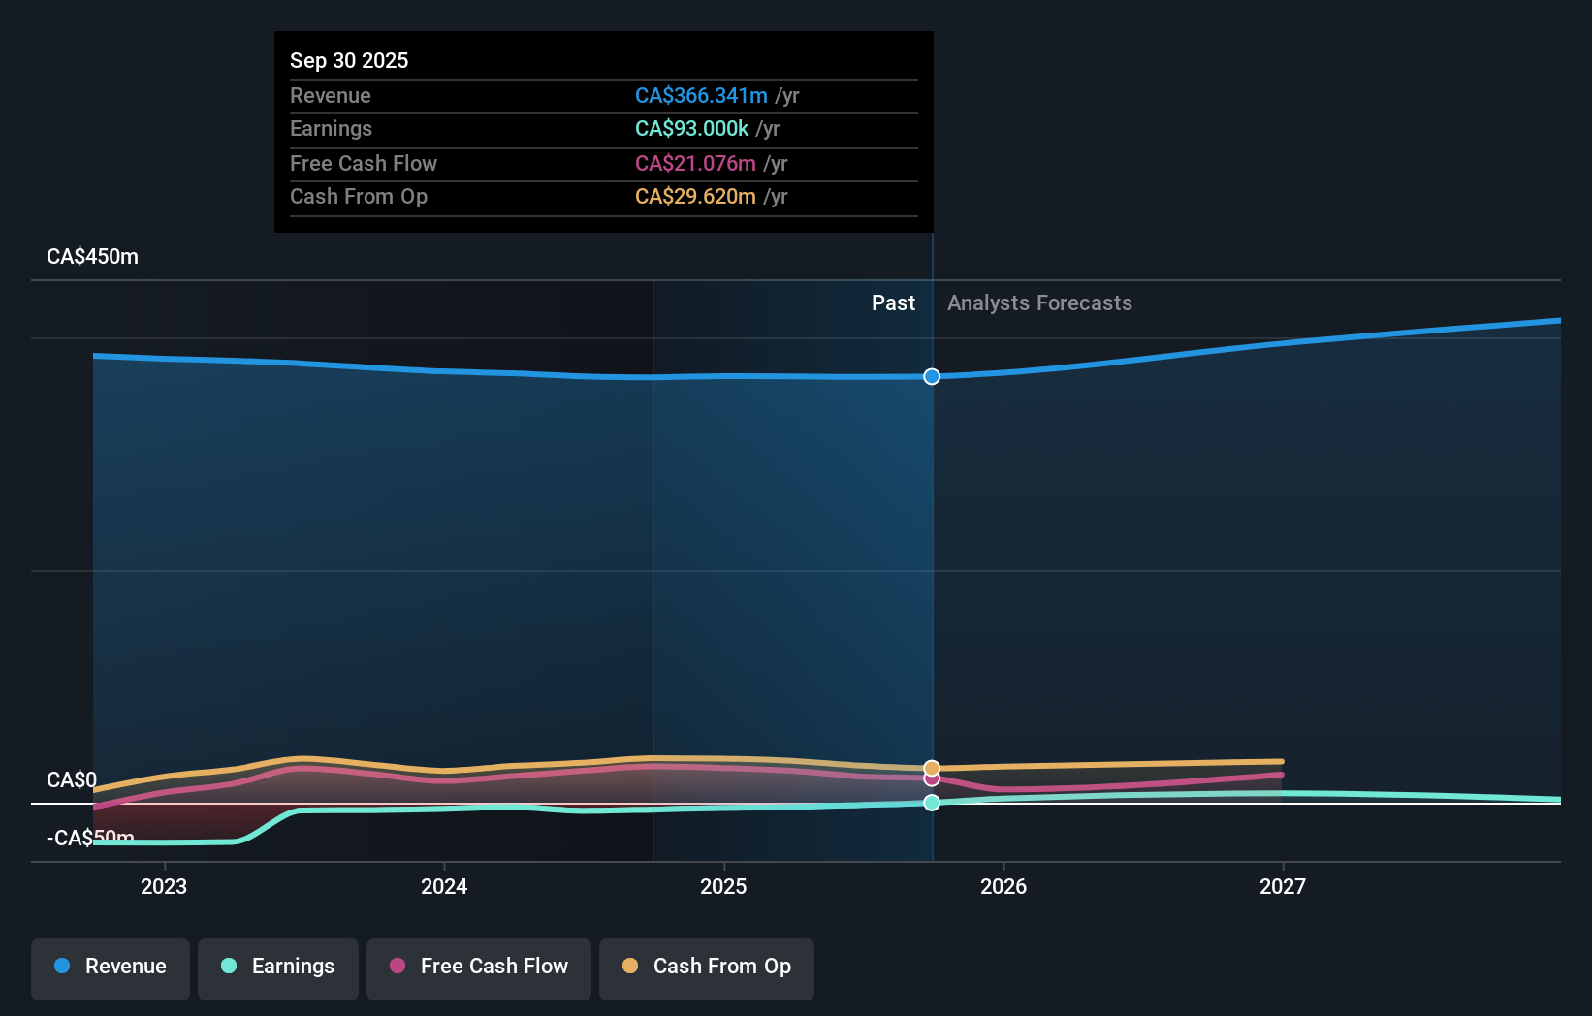Viewport: 1592px width, 1016px height.
Task: Switch to the Analysts Forecasts section
Action: (x=1038, y=303)
